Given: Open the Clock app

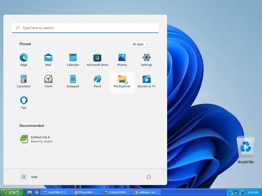Looking at the screenshot, I should [48, 81].
